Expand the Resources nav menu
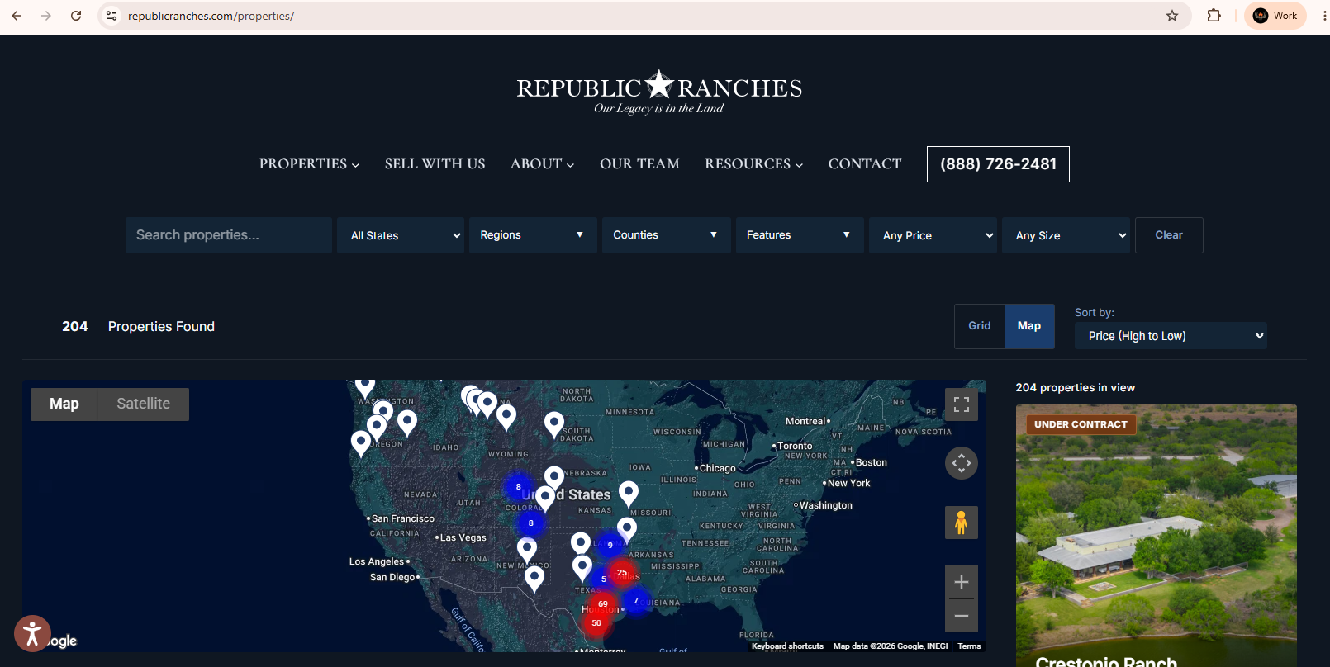1330x667 pixels. click(753, 163)
